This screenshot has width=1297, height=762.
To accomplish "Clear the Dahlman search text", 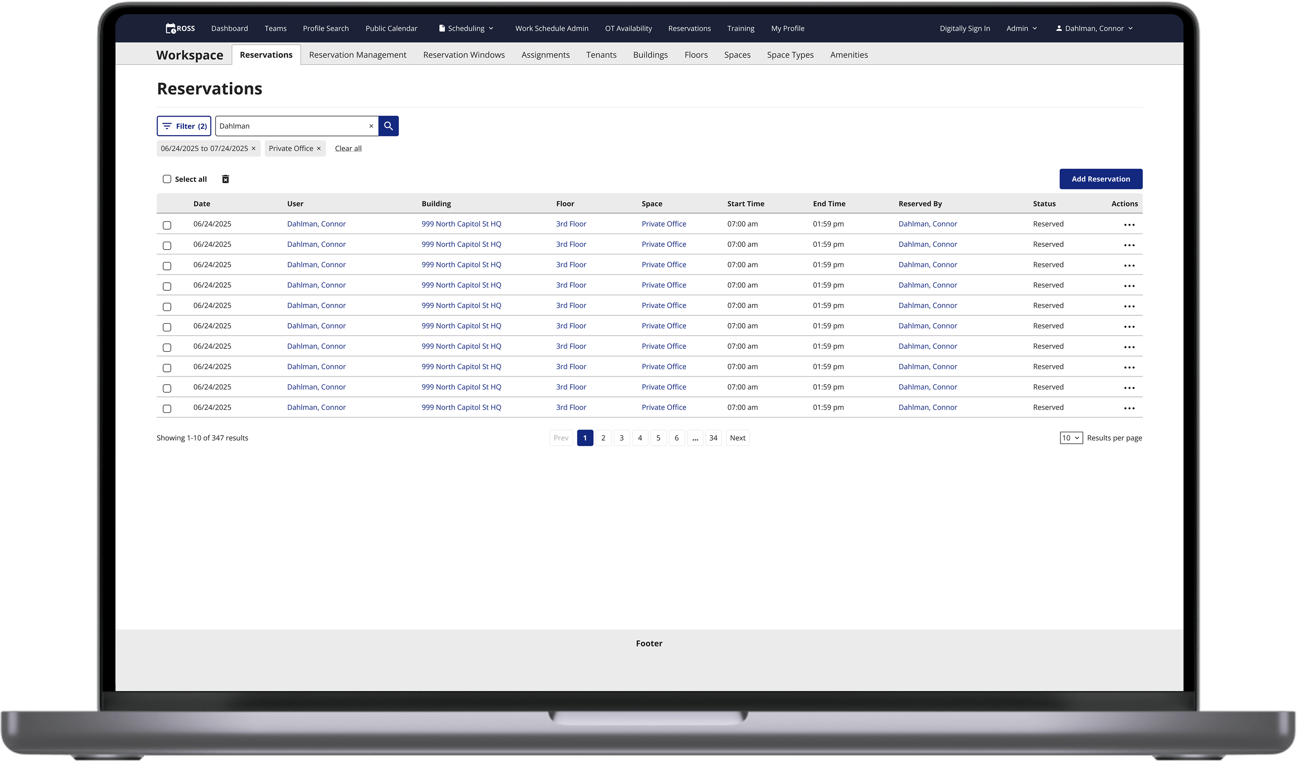I will 371,126.
